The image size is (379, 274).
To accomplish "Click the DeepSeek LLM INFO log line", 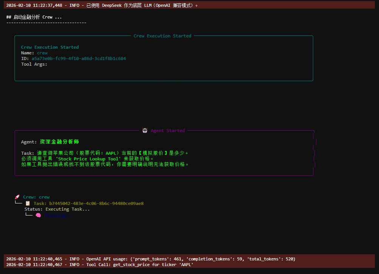I will click(102, 5).
